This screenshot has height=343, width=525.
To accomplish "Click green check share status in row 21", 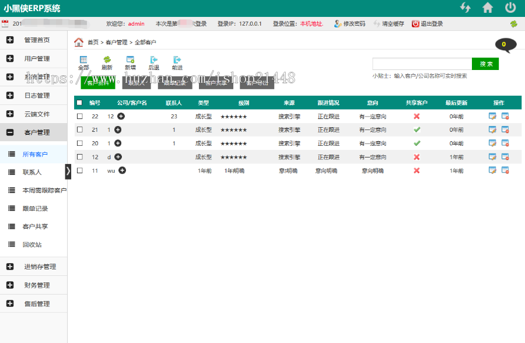I will click(416, 129).
